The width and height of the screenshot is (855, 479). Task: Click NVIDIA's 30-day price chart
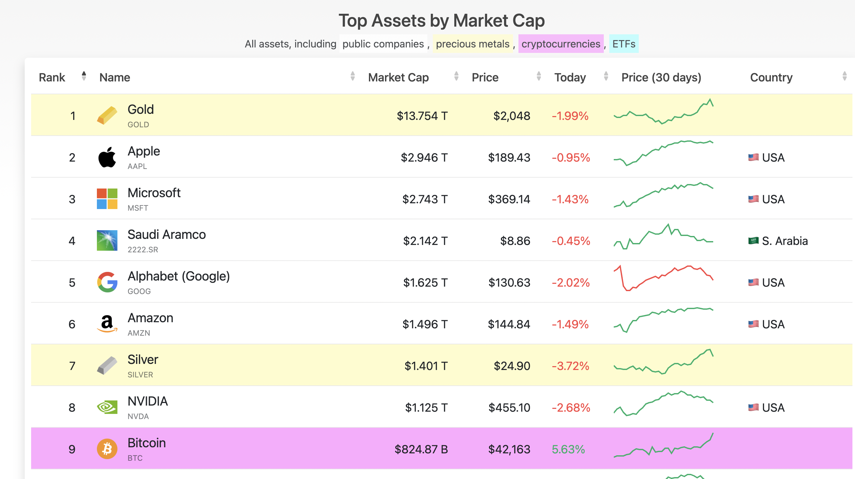[663, 403]
